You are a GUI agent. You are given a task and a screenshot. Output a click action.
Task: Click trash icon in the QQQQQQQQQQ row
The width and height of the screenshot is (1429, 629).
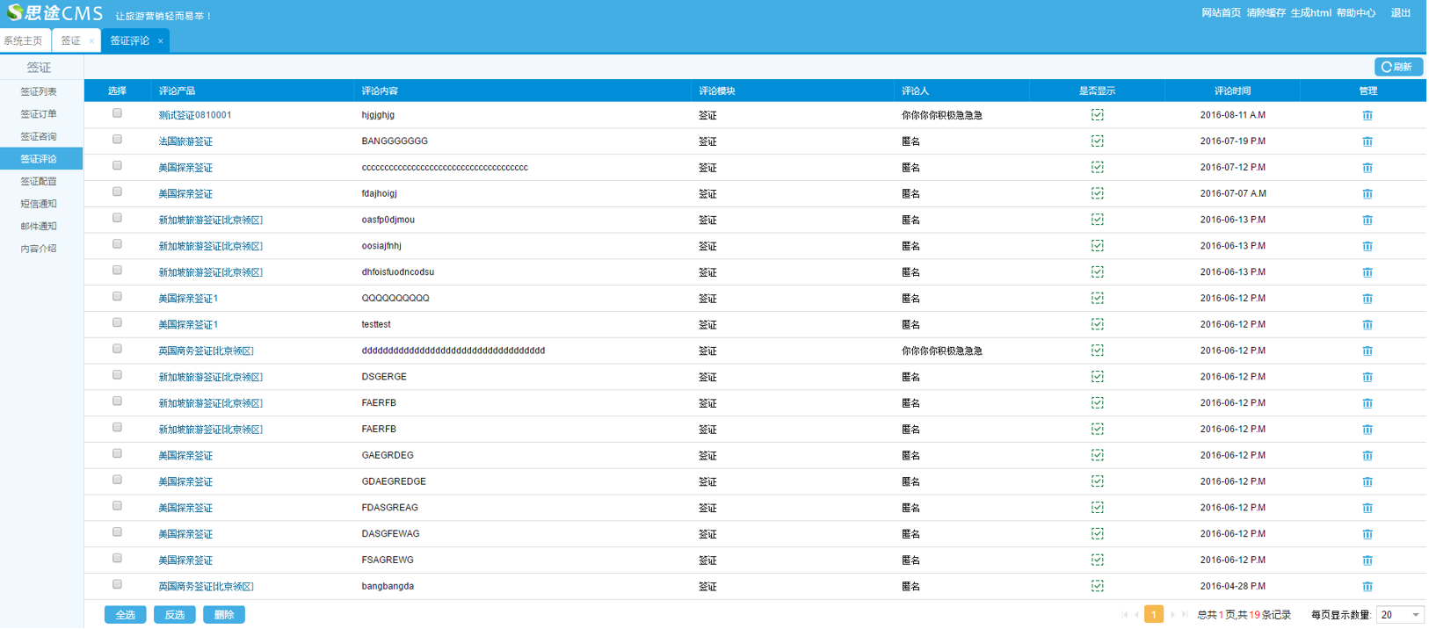pos(1367,299)
